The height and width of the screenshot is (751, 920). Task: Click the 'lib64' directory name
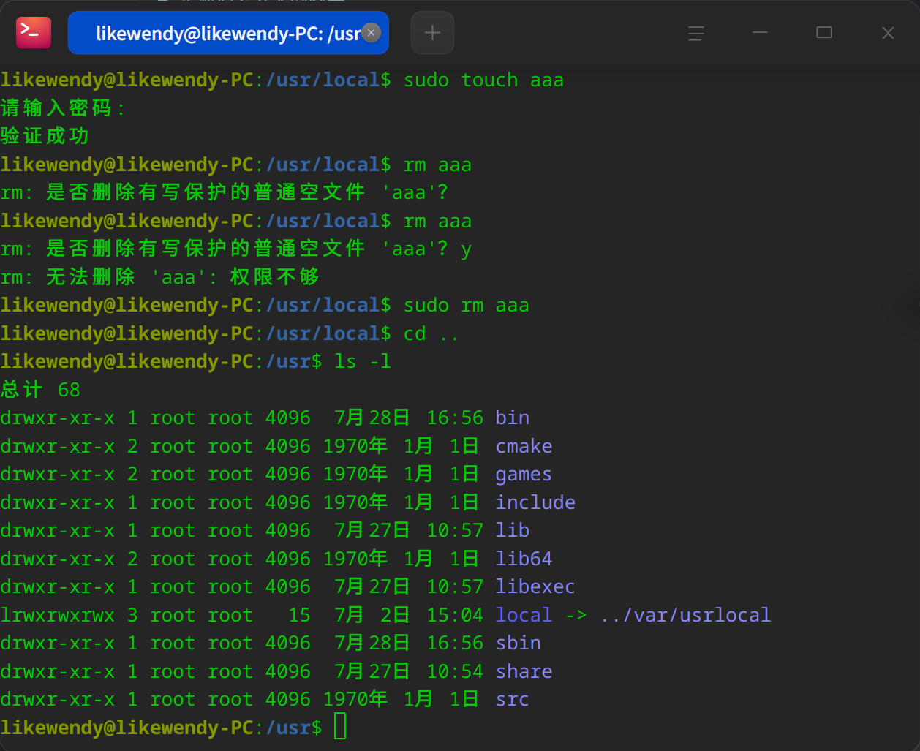tap(524, 559)
